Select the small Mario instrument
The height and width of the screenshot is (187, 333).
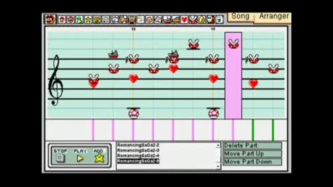(x=62, y=20)
